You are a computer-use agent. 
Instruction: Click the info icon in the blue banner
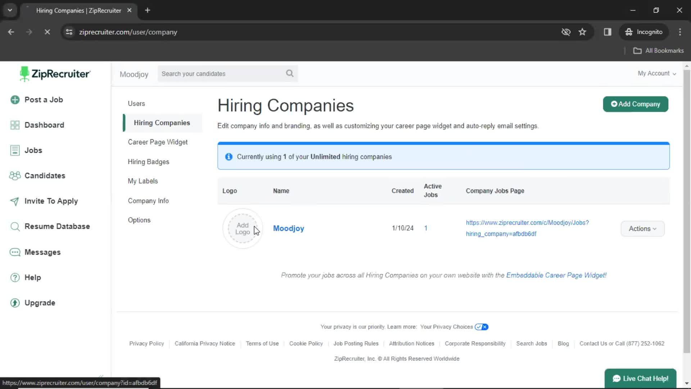click(229, 157)
